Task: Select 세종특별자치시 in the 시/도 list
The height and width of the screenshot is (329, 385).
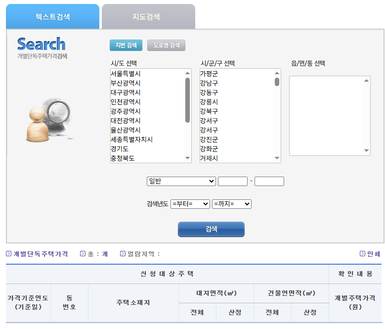Action: (x=147, y=140)
